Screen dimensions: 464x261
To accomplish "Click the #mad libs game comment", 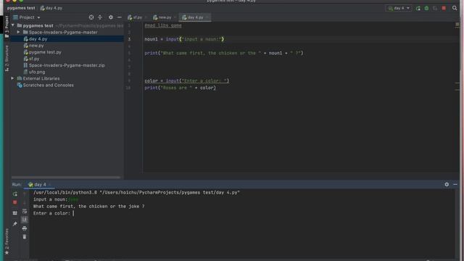I will (163, 25).
